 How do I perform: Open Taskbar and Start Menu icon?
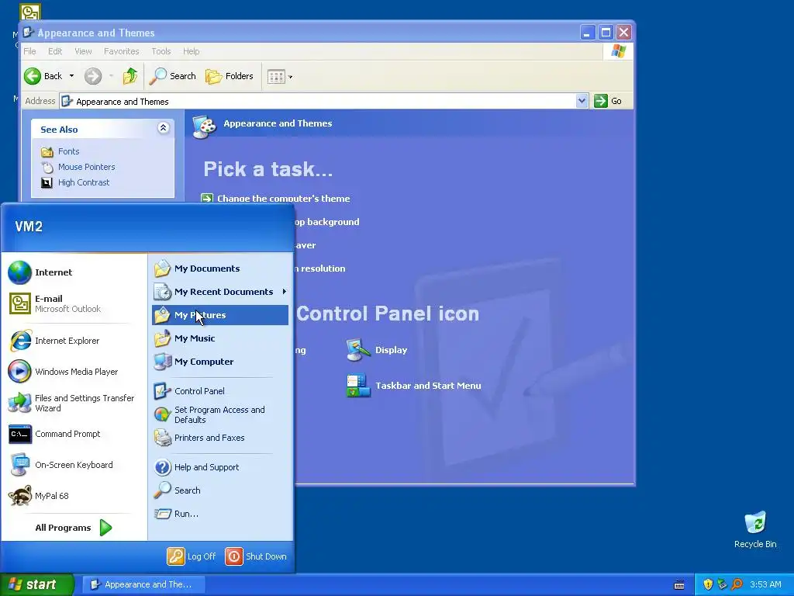(x=414, y=386)
